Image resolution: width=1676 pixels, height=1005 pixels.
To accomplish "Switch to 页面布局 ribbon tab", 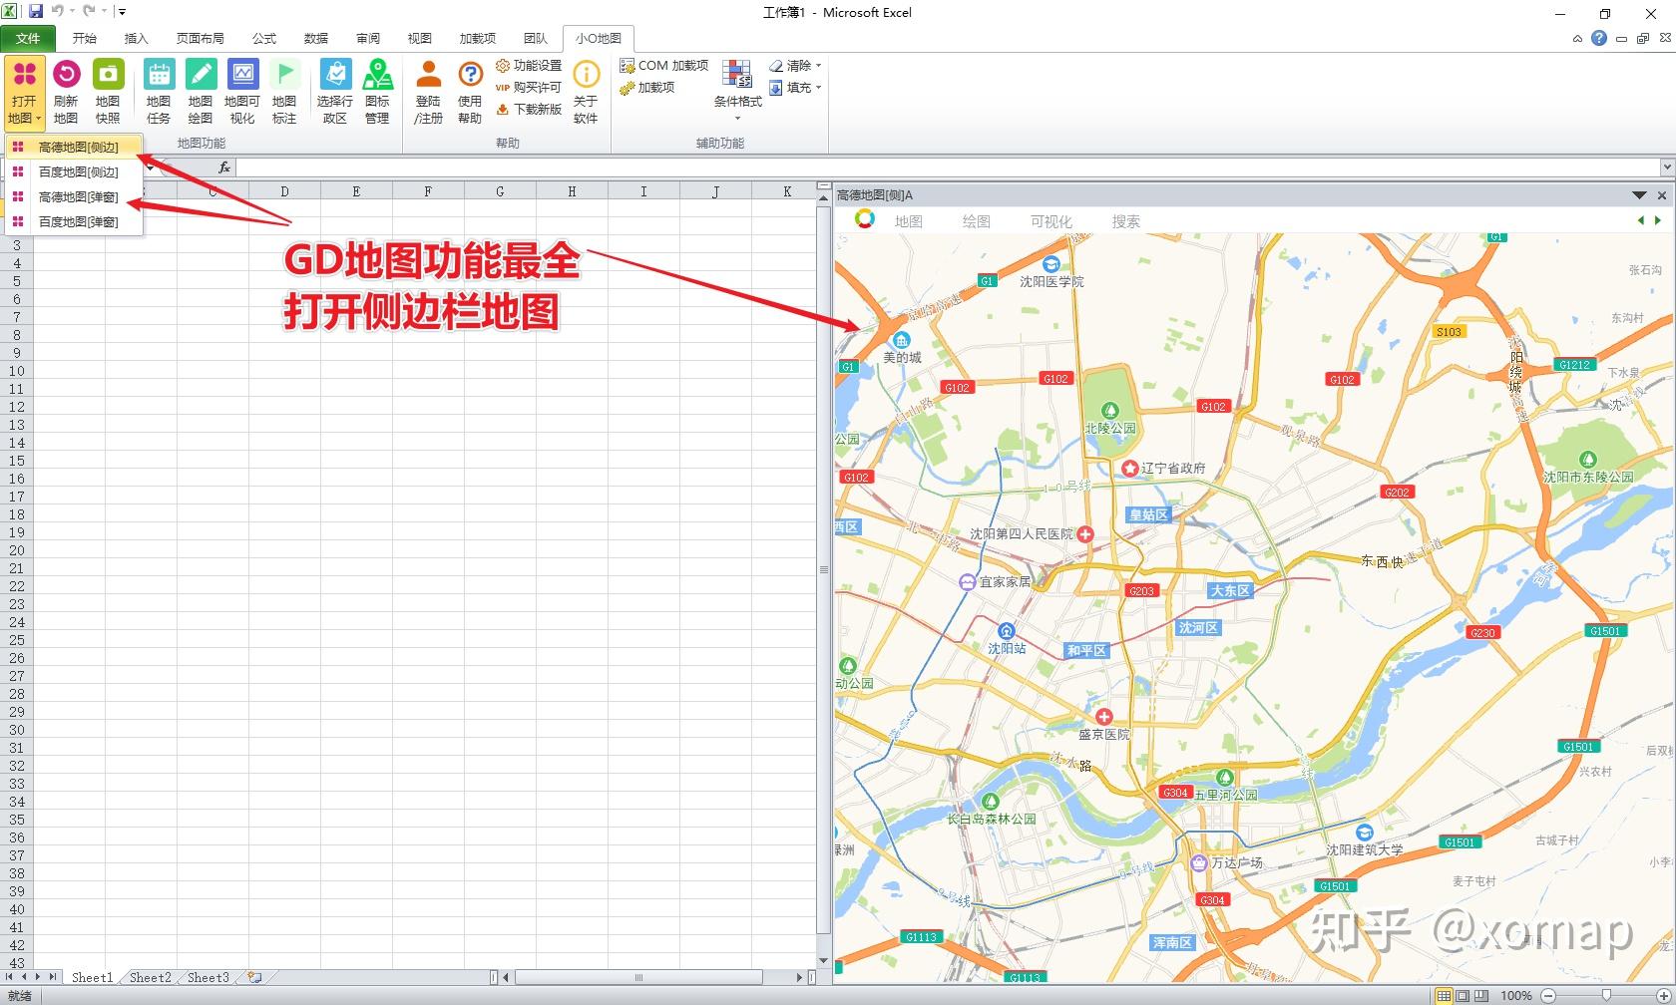I will click(200, 38).
